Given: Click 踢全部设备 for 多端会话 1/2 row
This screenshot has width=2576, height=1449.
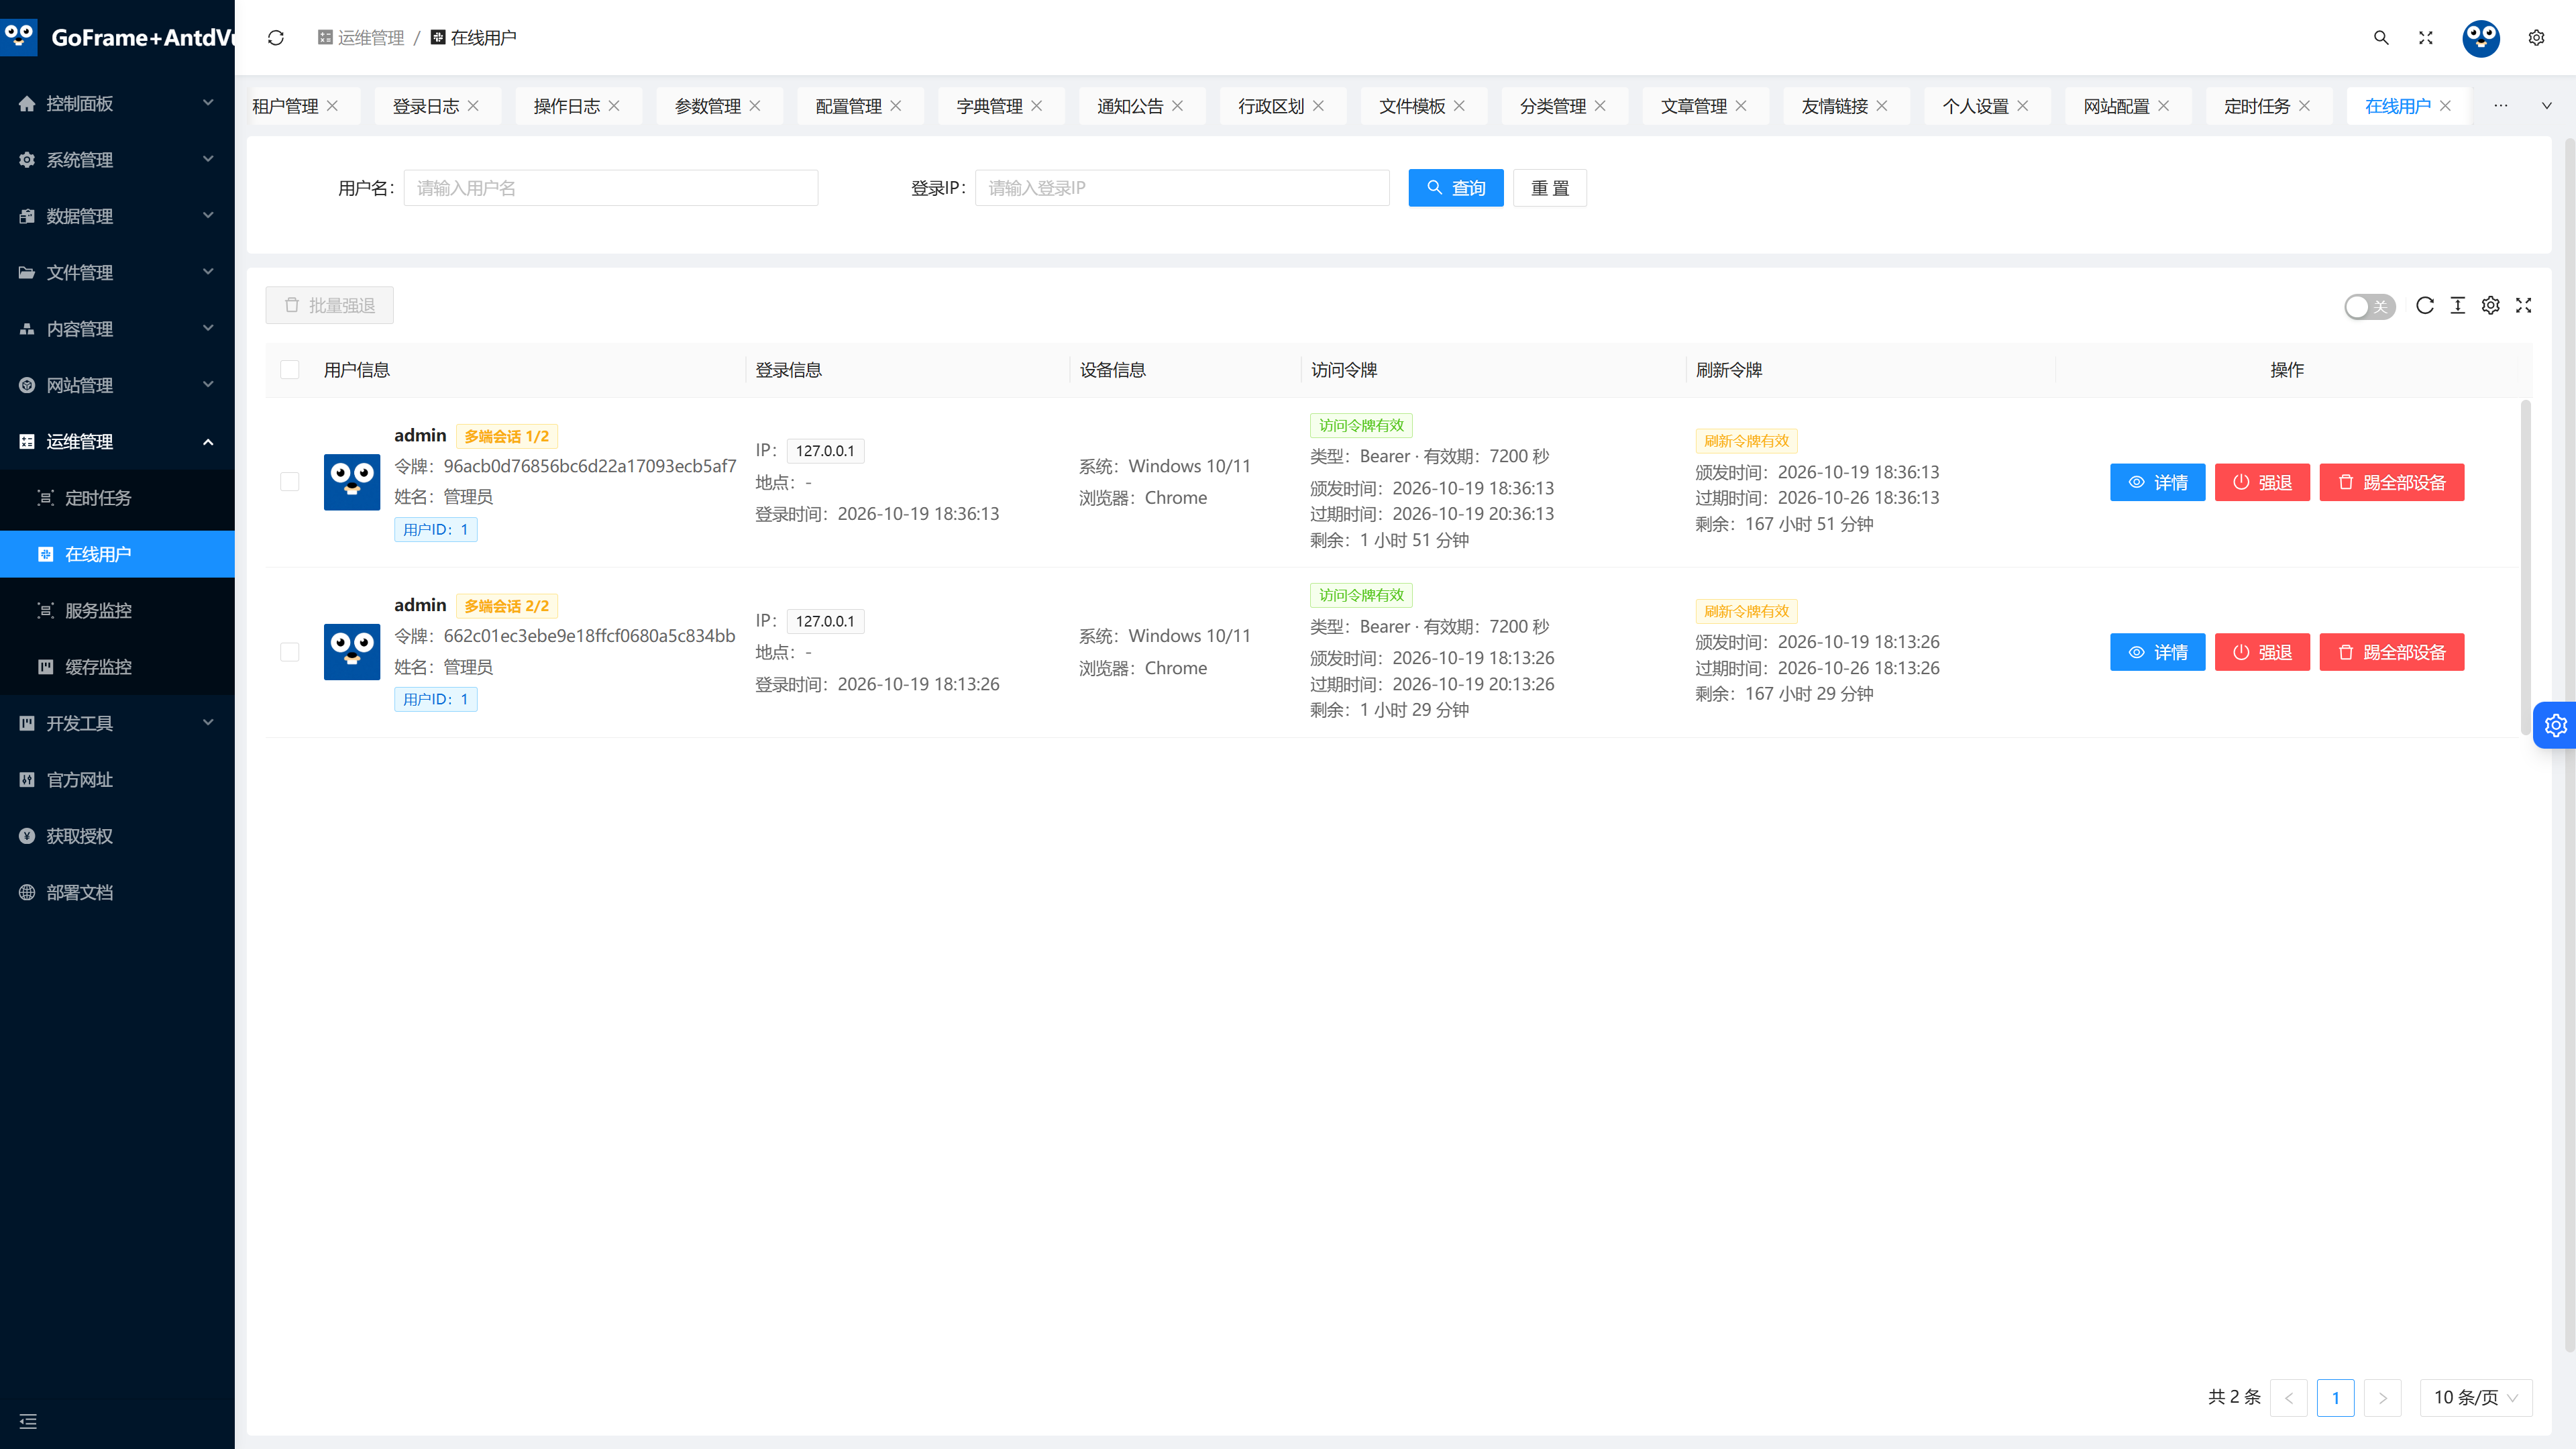Looking at the screenshot, I should 2392,482.
